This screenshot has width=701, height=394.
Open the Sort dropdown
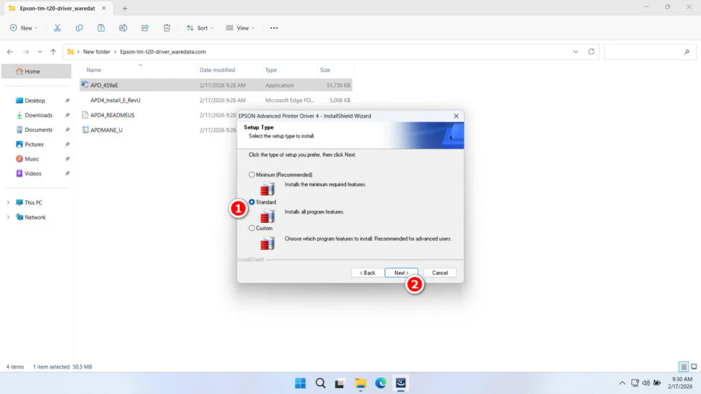(x=200, y=27)
